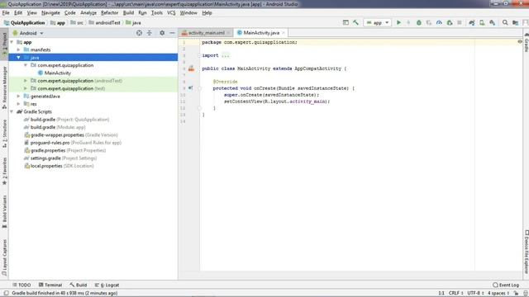Click the layout window icon before the hammer
This screenshot has width=529, height=297.
pos(346,22)
